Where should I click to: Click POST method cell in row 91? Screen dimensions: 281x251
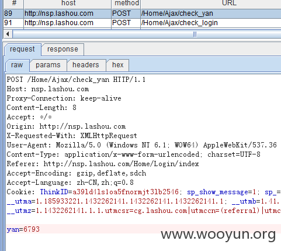(126, 23)
